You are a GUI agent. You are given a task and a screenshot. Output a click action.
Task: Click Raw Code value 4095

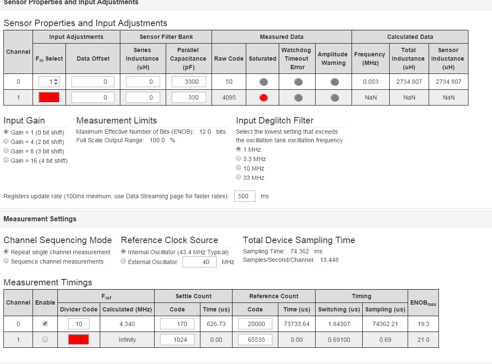coord(229,98)
